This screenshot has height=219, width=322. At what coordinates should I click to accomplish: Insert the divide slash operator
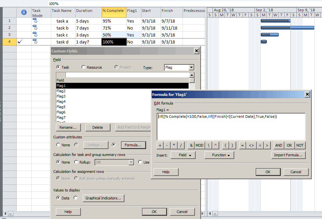pyautogui.click(x=181, y=145)
